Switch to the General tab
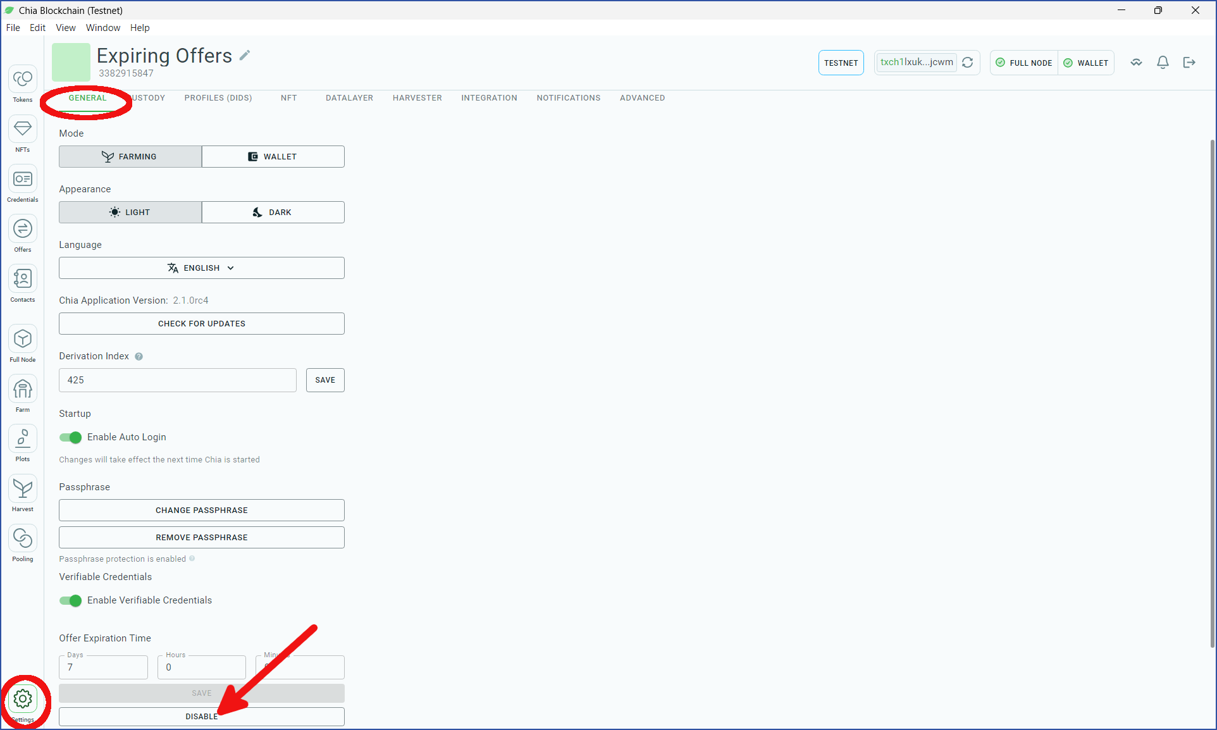The width and height of the screenshot is (1217, 730). click(87, 98)
